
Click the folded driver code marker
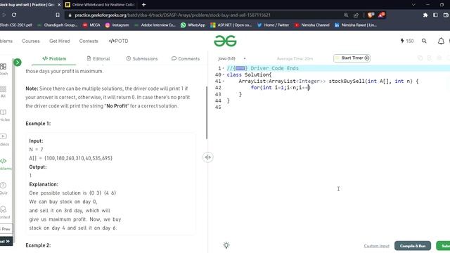(240, 68)
